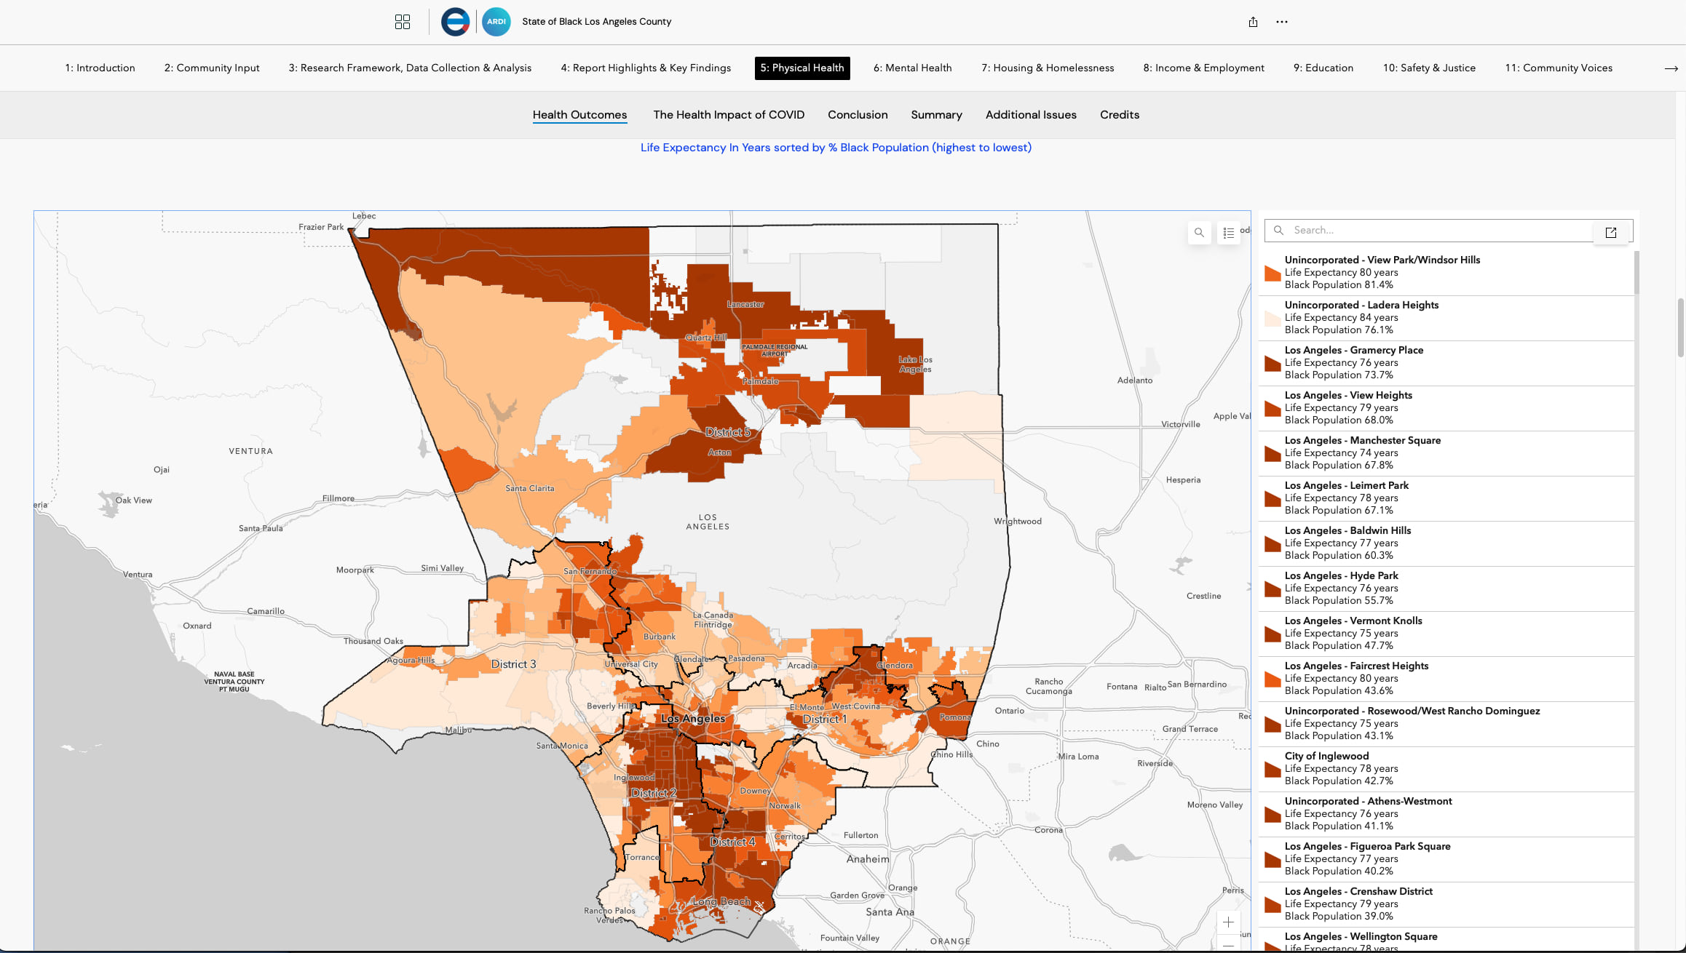Click the map search magnifier icon
Viewport: 1686px width, 953px height.
1199,233
